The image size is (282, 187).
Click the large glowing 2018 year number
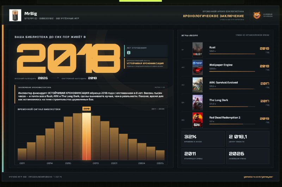(x=68, y=58)
